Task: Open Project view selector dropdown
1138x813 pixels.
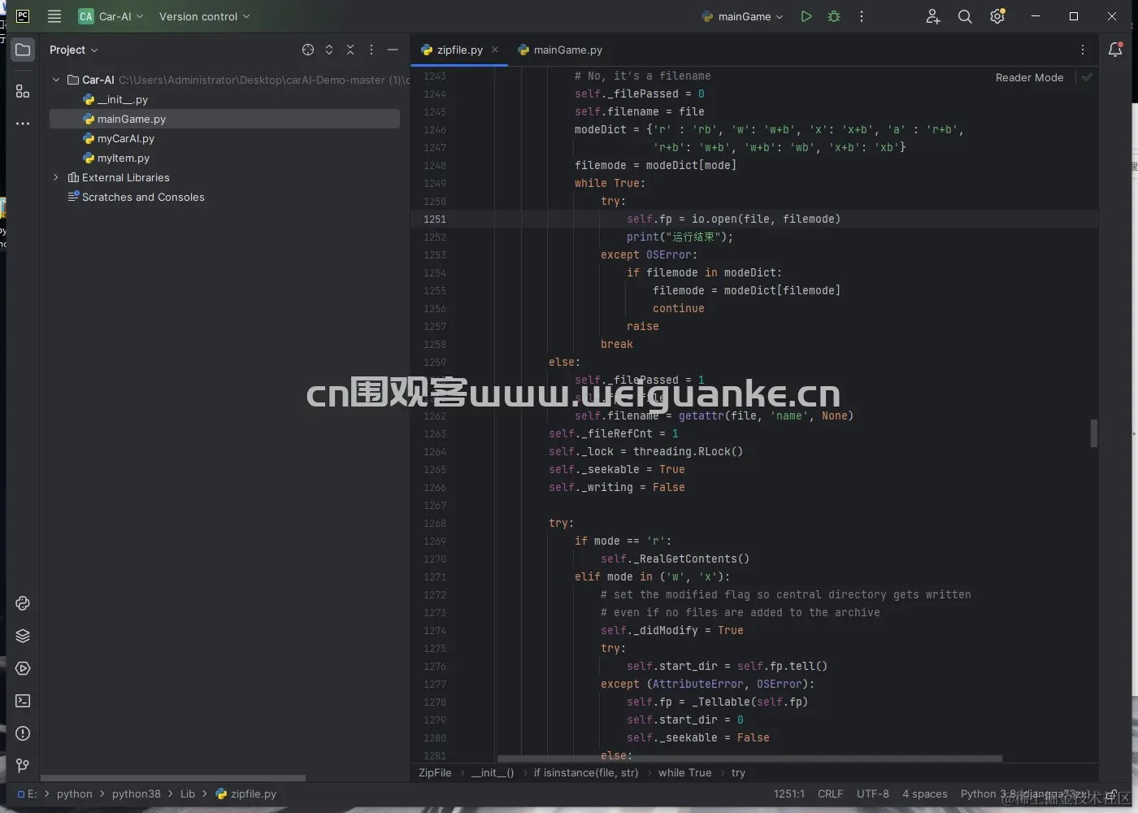Action: tap(73, 50)
